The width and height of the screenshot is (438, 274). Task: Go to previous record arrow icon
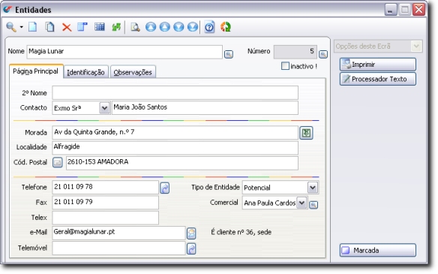click(x=165, y=27)
